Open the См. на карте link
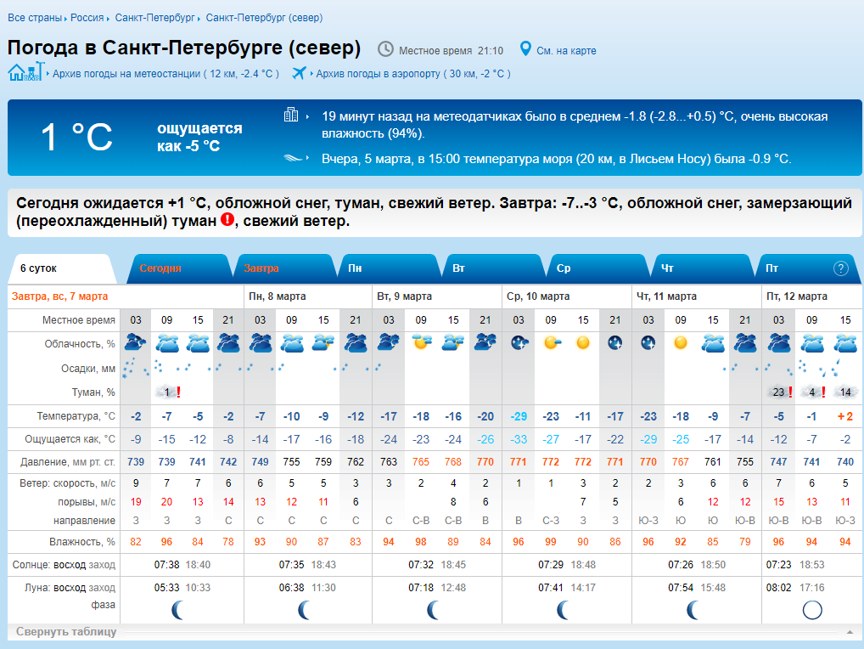This screenshot has width=864, height=649. pyautogui.click(x=566, y=51)
